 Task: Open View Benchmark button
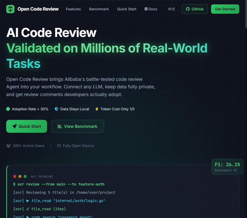pyautogui.click(x=78, y=126)
